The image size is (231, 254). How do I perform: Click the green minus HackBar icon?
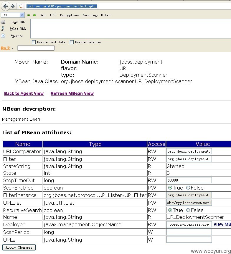click(29, 15)
